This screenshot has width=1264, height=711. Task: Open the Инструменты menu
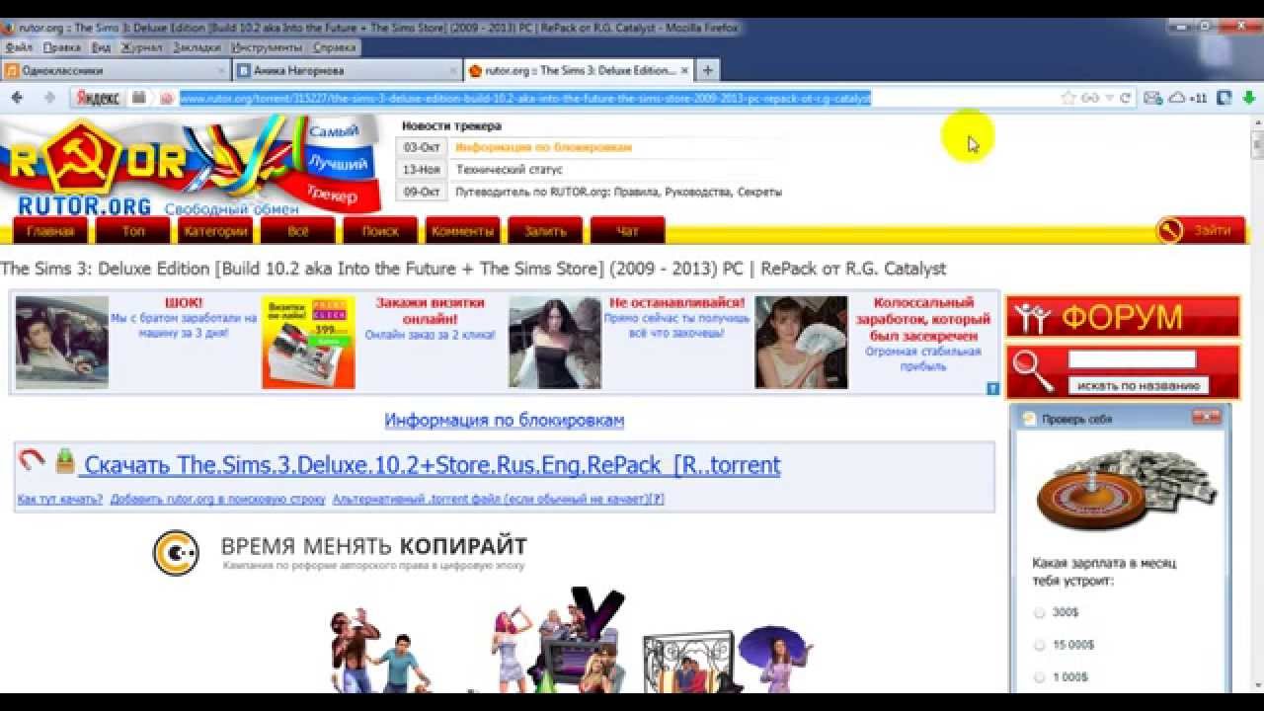pyautogui.click(x=267, y=46)
